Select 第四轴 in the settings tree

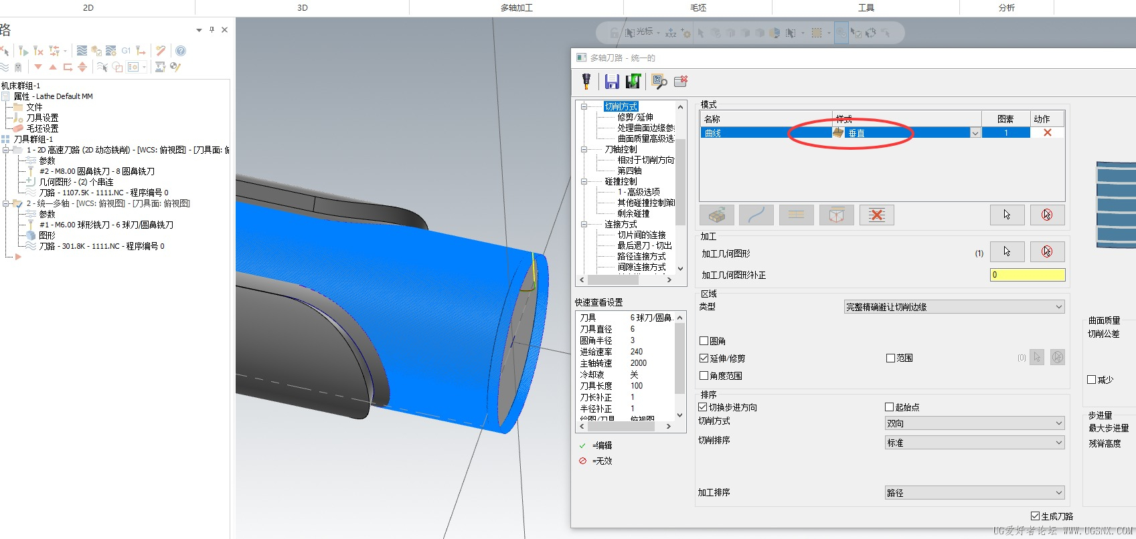[x=629, y=171]
